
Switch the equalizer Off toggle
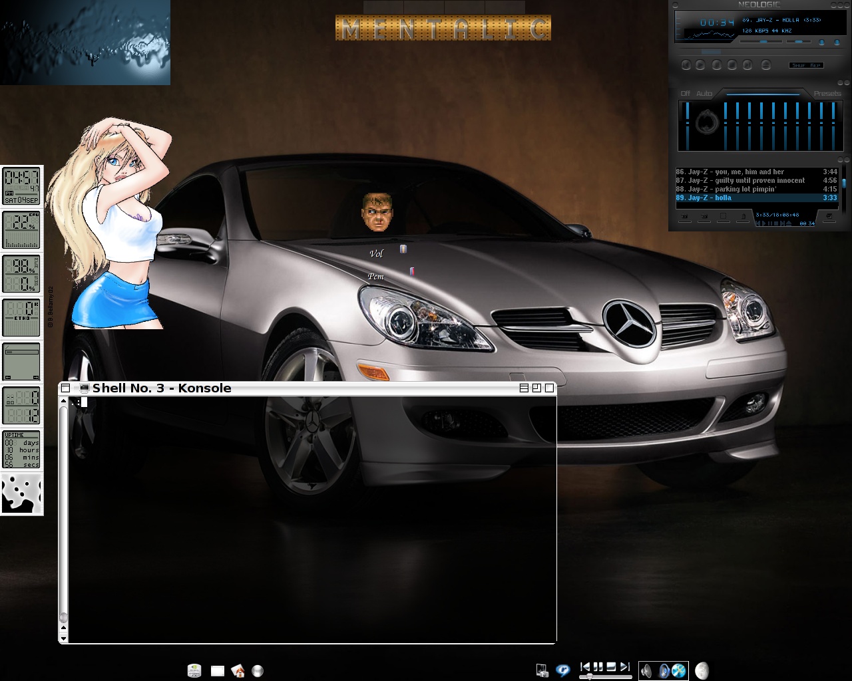point(686,94)
